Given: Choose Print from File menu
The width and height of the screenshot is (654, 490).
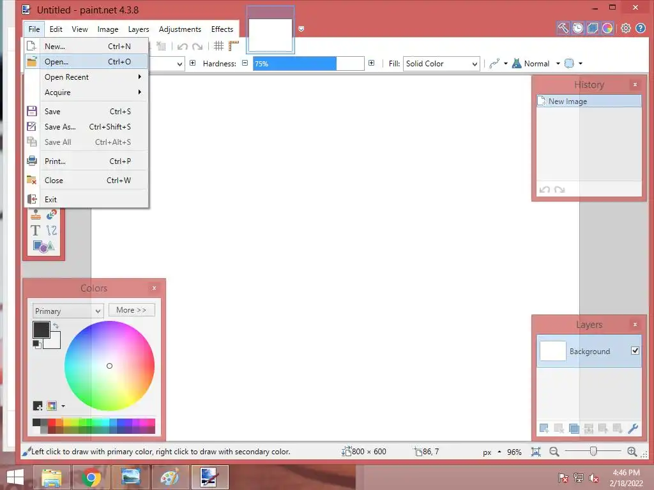Looking at the screenshot, I should tap(86, 161).
